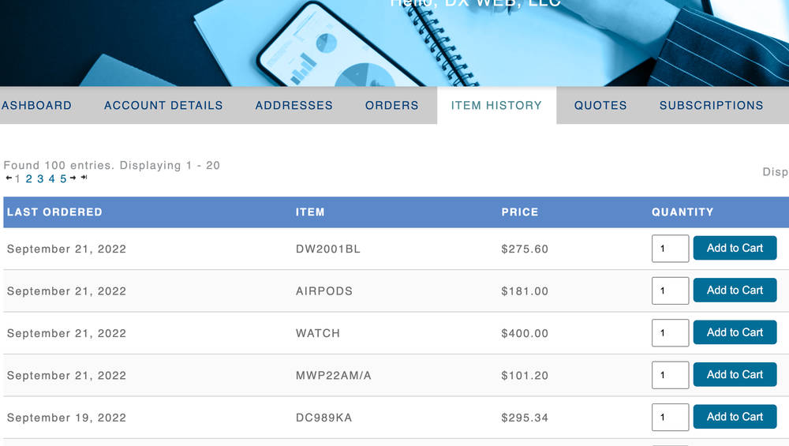Click the previous page arrow icon

click(9, 178)
